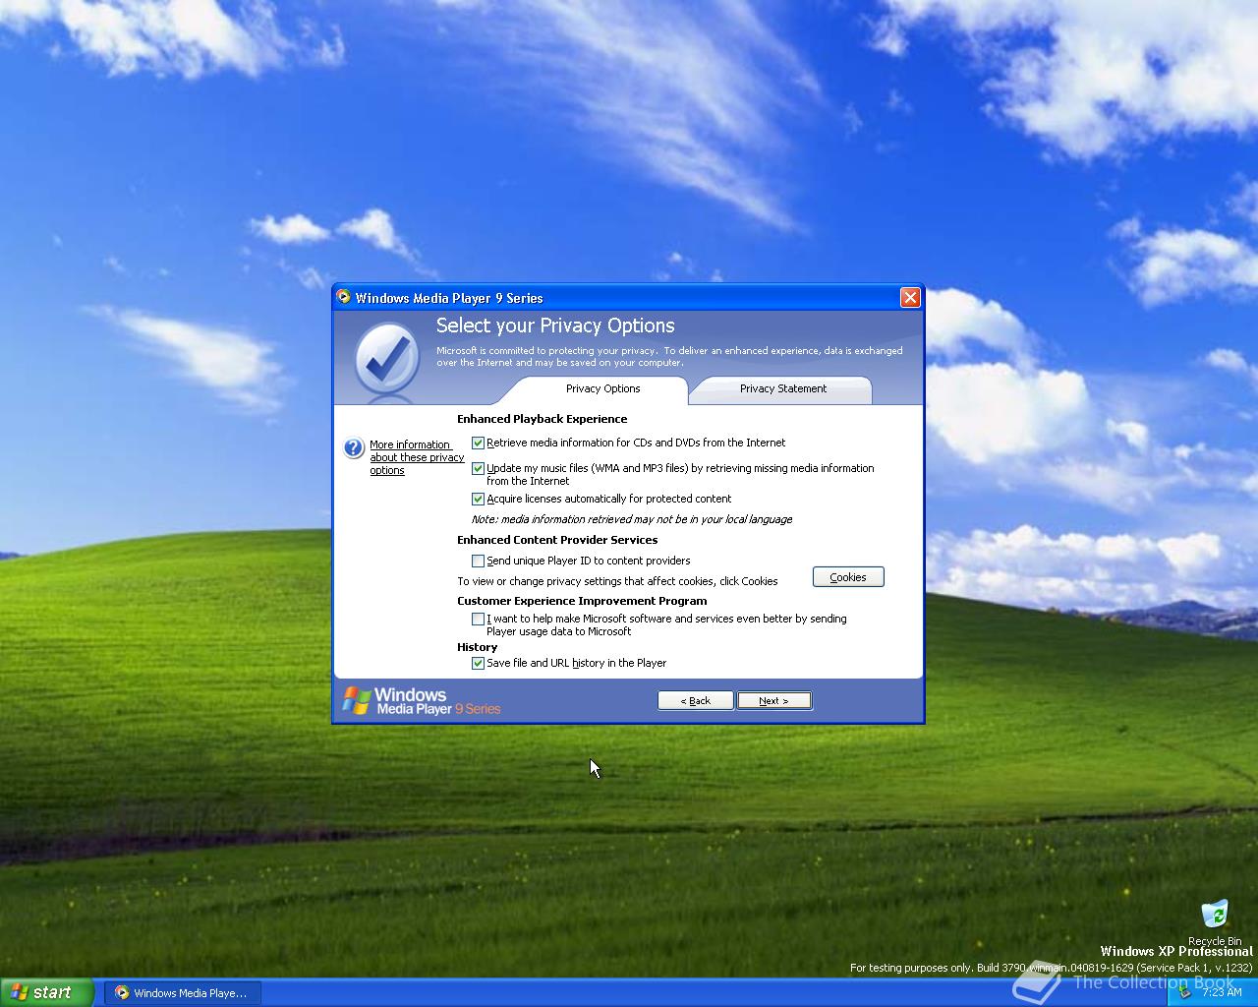Toggle Save file and URL history checkbox
The width and height of the screenshot is (1258, 1007).
tap(479, 664)
